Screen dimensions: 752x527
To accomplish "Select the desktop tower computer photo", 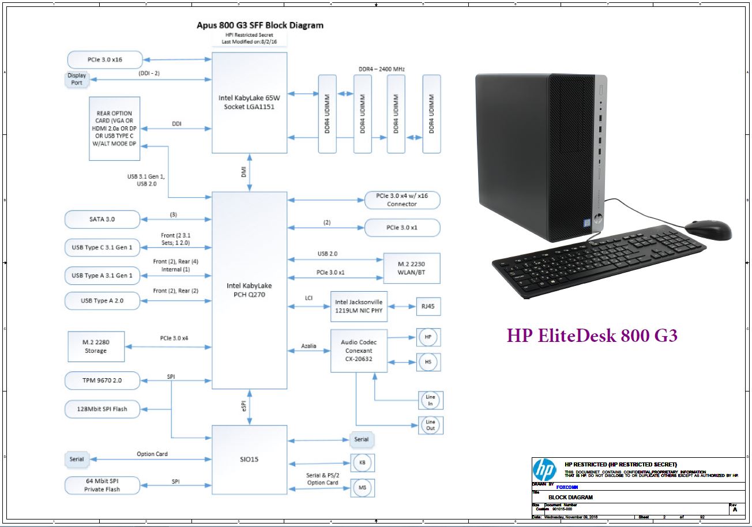I will click(542, 157).
